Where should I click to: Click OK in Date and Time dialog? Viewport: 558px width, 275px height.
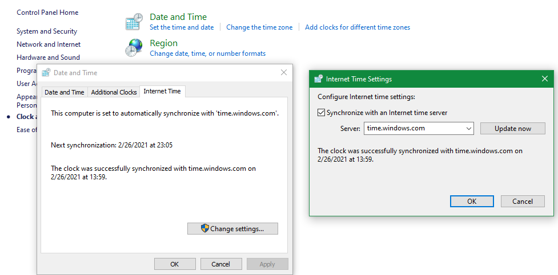pos(175,264)
